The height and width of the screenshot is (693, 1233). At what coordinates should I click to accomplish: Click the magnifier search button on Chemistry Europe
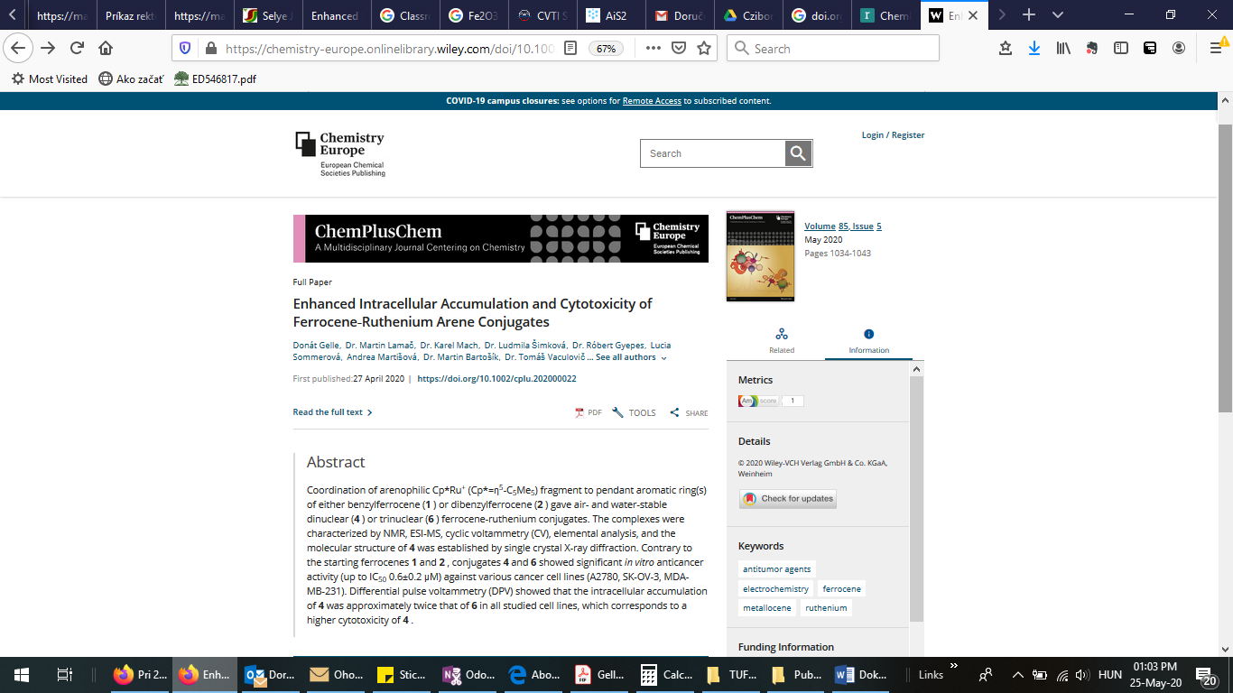pos(798,153)
